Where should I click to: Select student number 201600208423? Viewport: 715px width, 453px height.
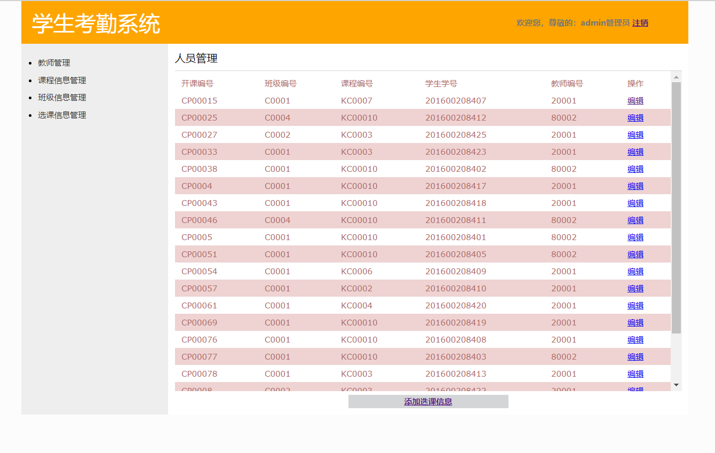[x=456, y=152]
